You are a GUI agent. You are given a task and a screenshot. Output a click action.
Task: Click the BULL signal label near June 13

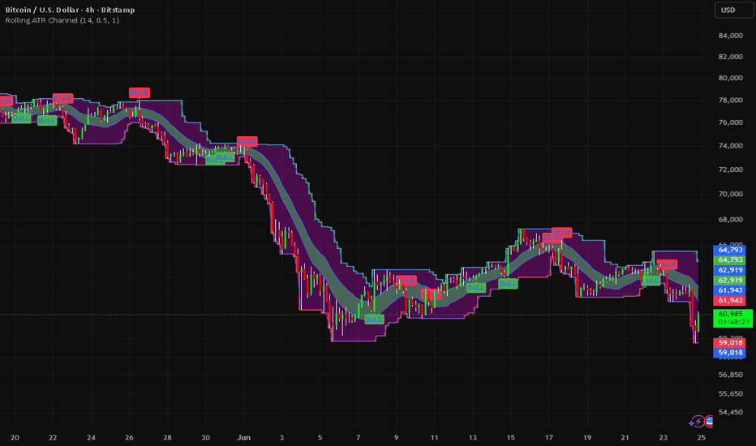click(x=476, y=287)
